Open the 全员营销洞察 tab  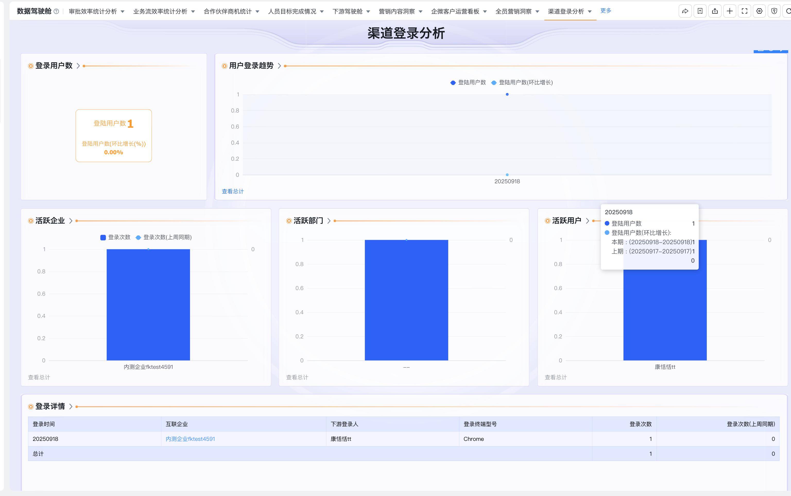coord(513,12)
